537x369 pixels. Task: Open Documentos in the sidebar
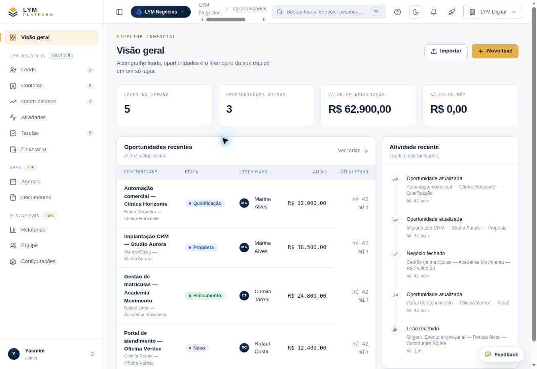[52, 198]
